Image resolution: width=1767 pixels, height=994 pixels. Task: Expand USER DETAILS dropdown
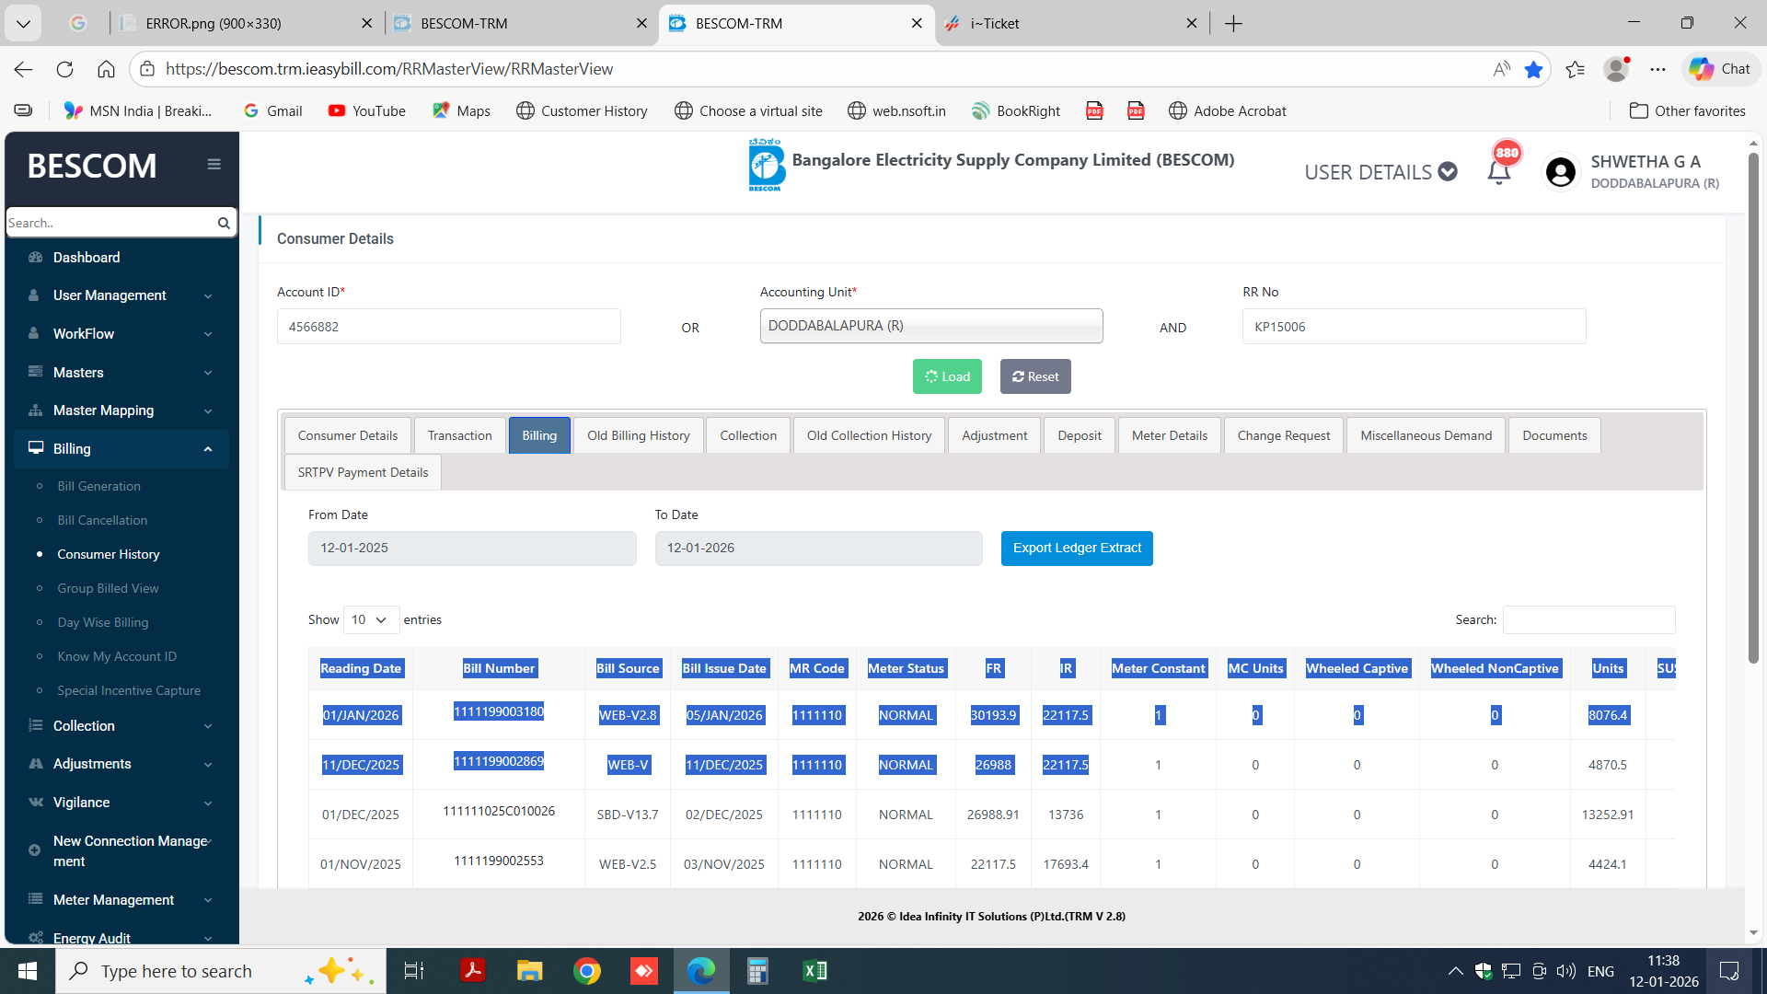[x=1380, y=172]
